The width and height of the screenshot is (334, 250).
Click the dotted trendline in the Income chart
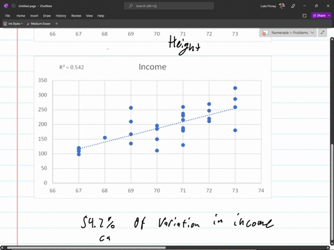click(x=157, y=128)
